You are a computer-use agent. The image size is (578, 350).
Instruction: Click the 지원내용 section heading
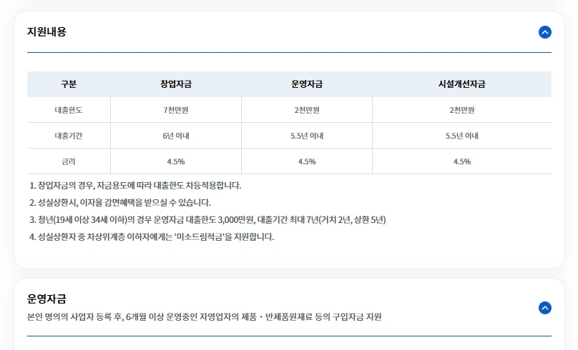pyautogui.click(x=46, y=31)
